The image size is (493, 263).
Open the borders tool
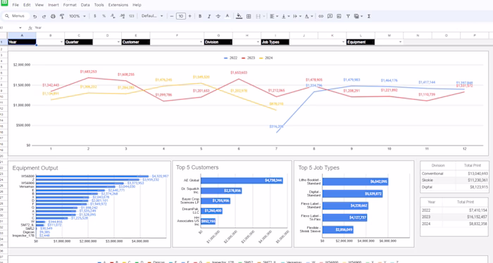pos(249,16)
